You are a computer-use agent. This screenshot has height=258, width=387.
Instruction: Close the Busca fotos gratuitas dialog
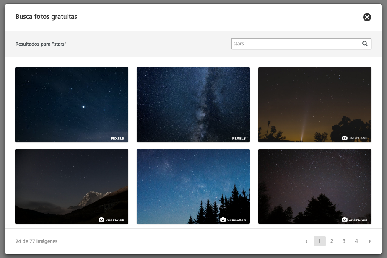point(367,17)
